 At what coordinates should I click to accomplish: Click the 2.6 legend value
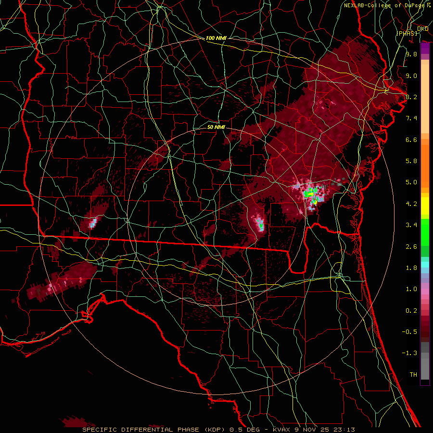coord(411,247)
